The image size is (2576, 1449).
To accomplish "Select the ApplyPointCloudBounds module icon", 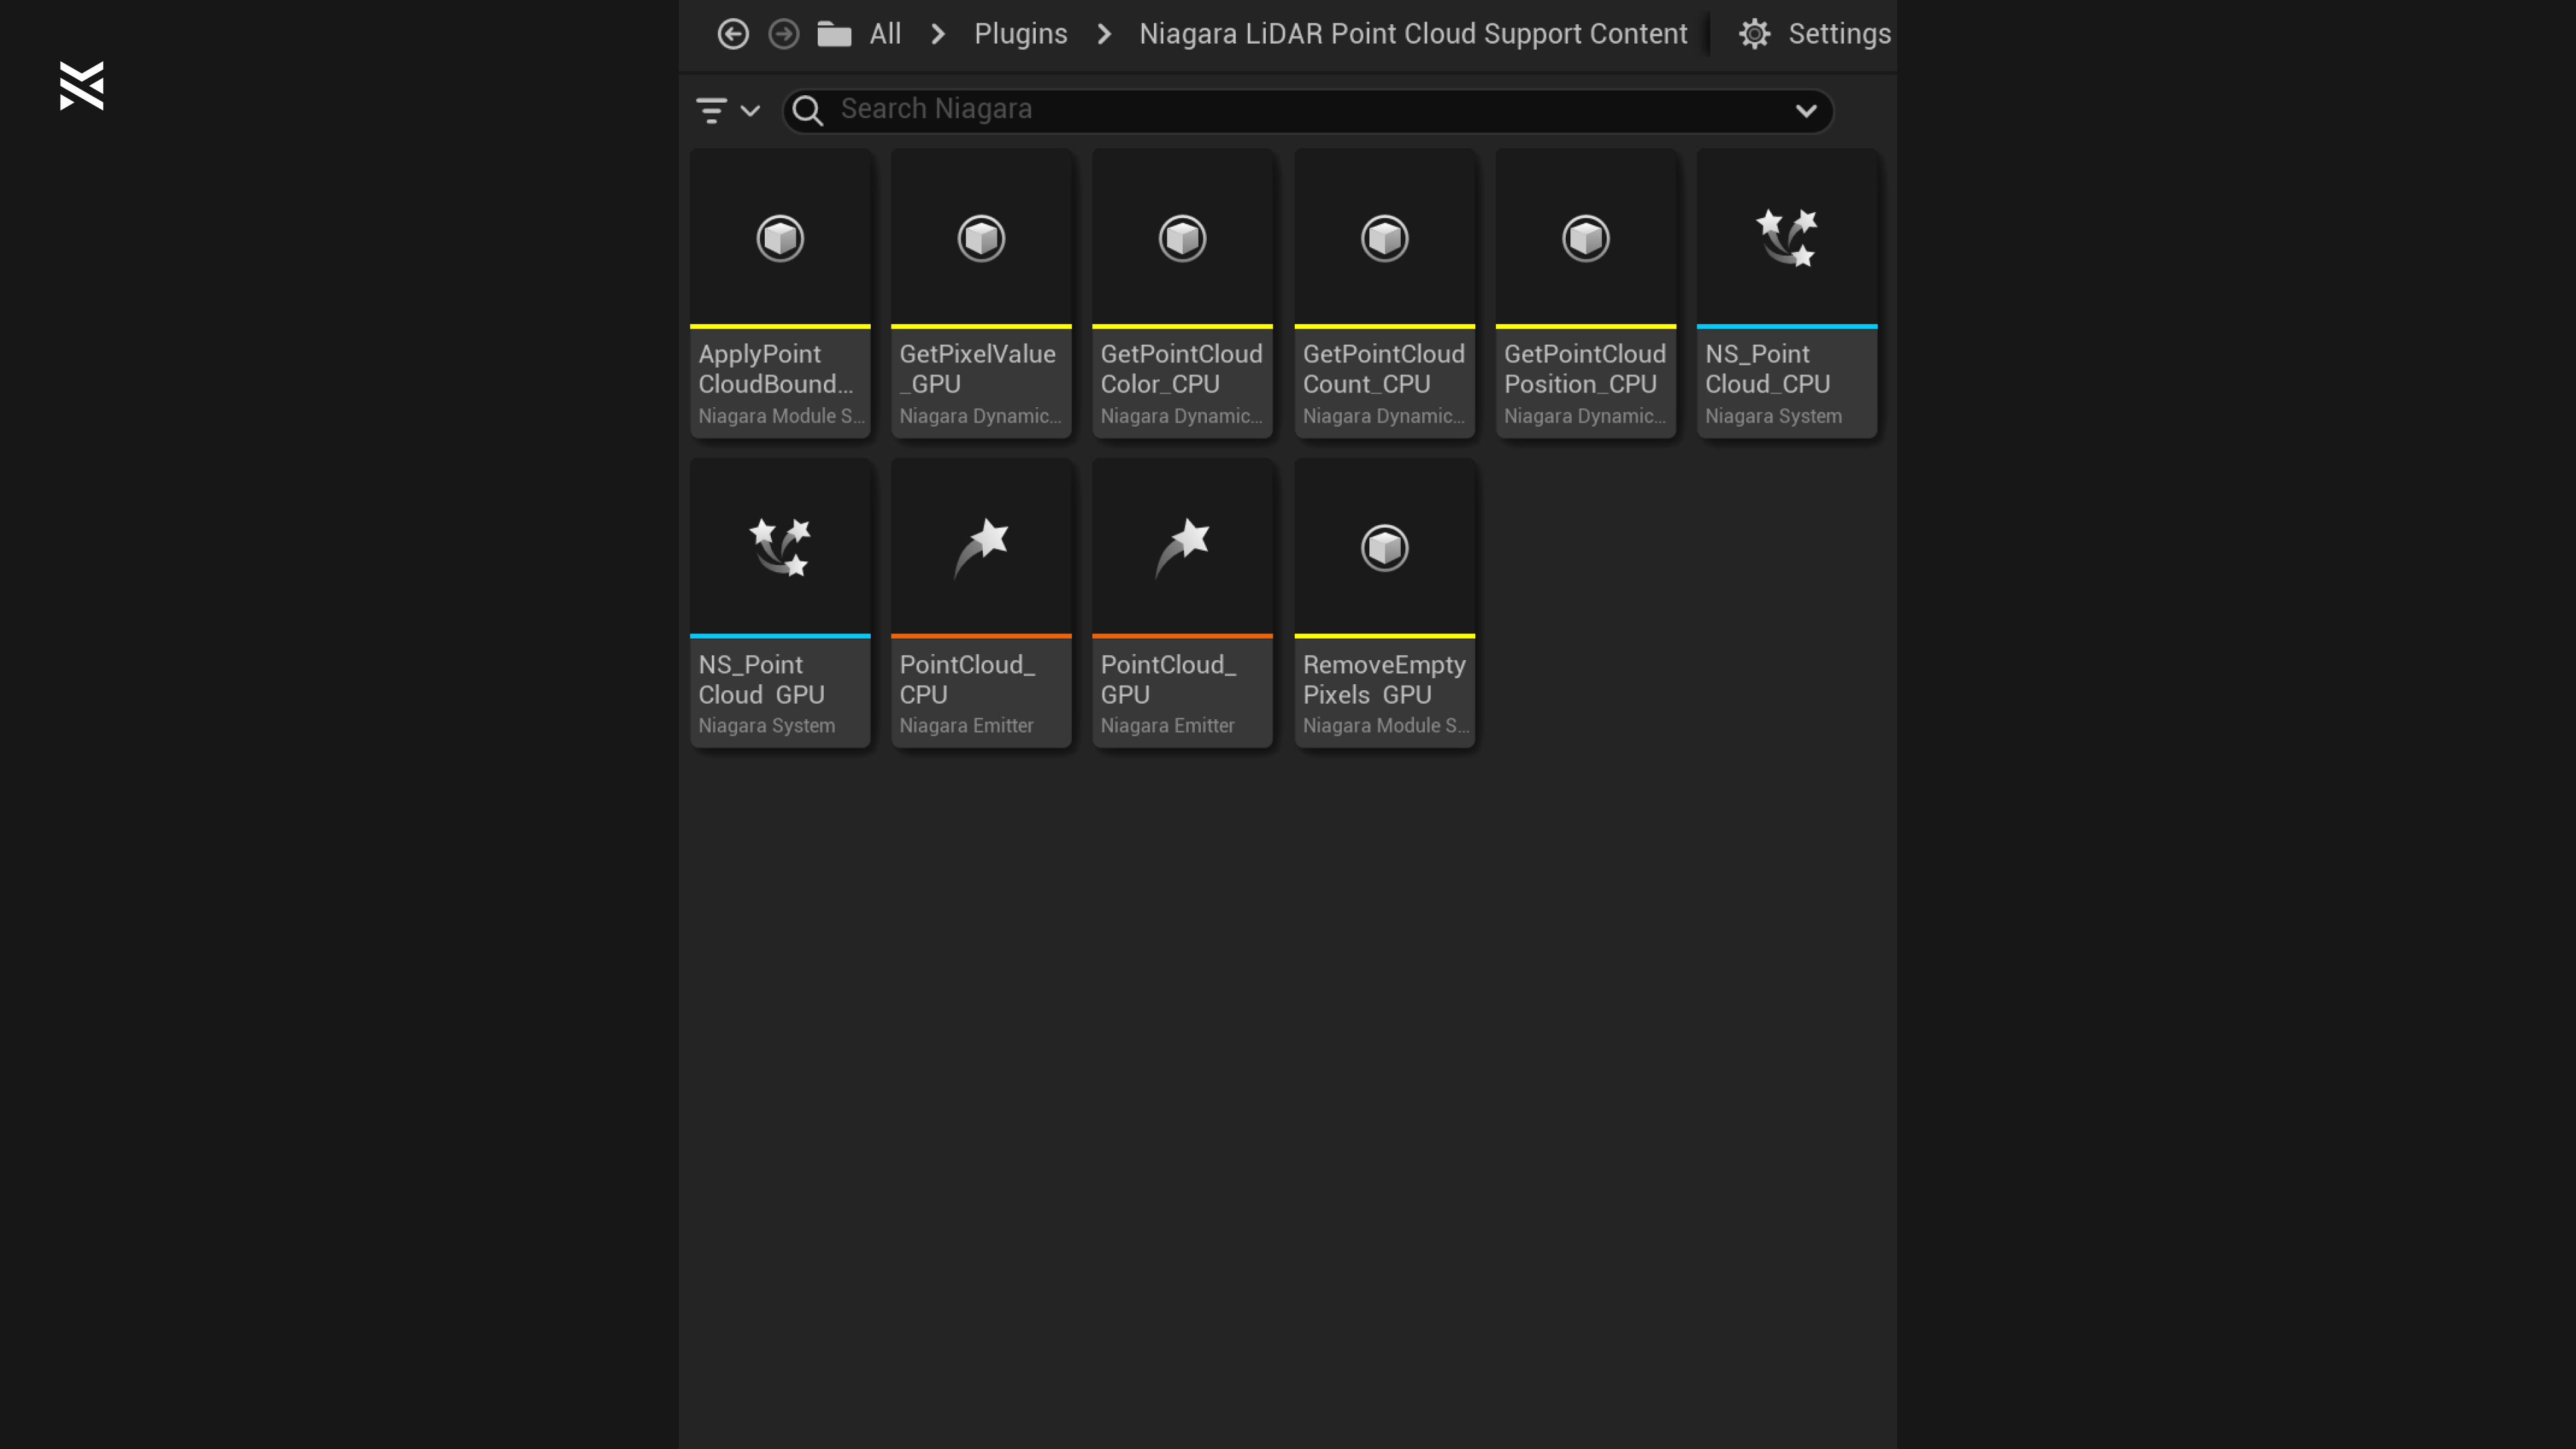I will pos(780,238).
